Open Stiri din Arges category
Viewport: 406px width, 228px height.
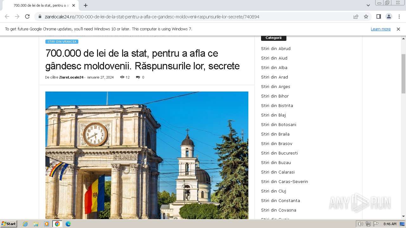(276, 86)
